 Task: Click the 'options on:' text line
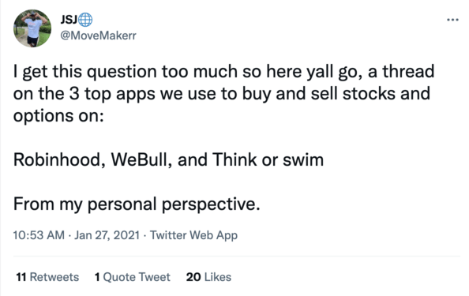click(58, 116)
